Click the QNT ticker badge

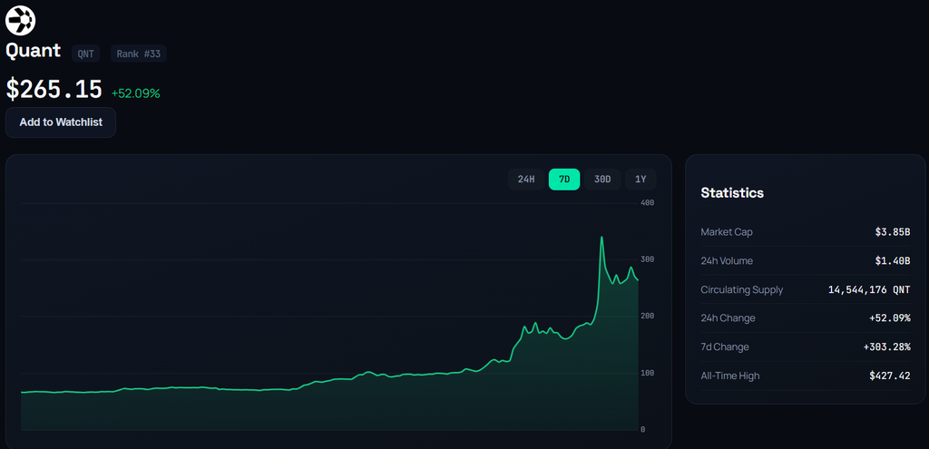coord(86,54)
